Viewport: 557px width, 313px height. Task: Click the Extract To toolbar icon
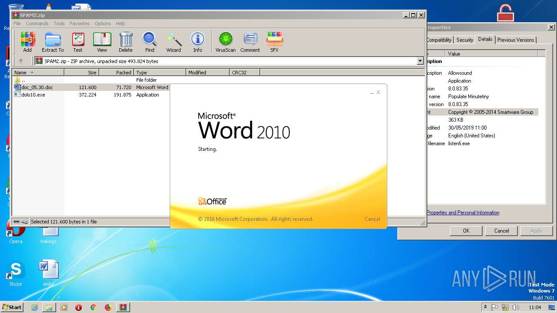point(53,42)
